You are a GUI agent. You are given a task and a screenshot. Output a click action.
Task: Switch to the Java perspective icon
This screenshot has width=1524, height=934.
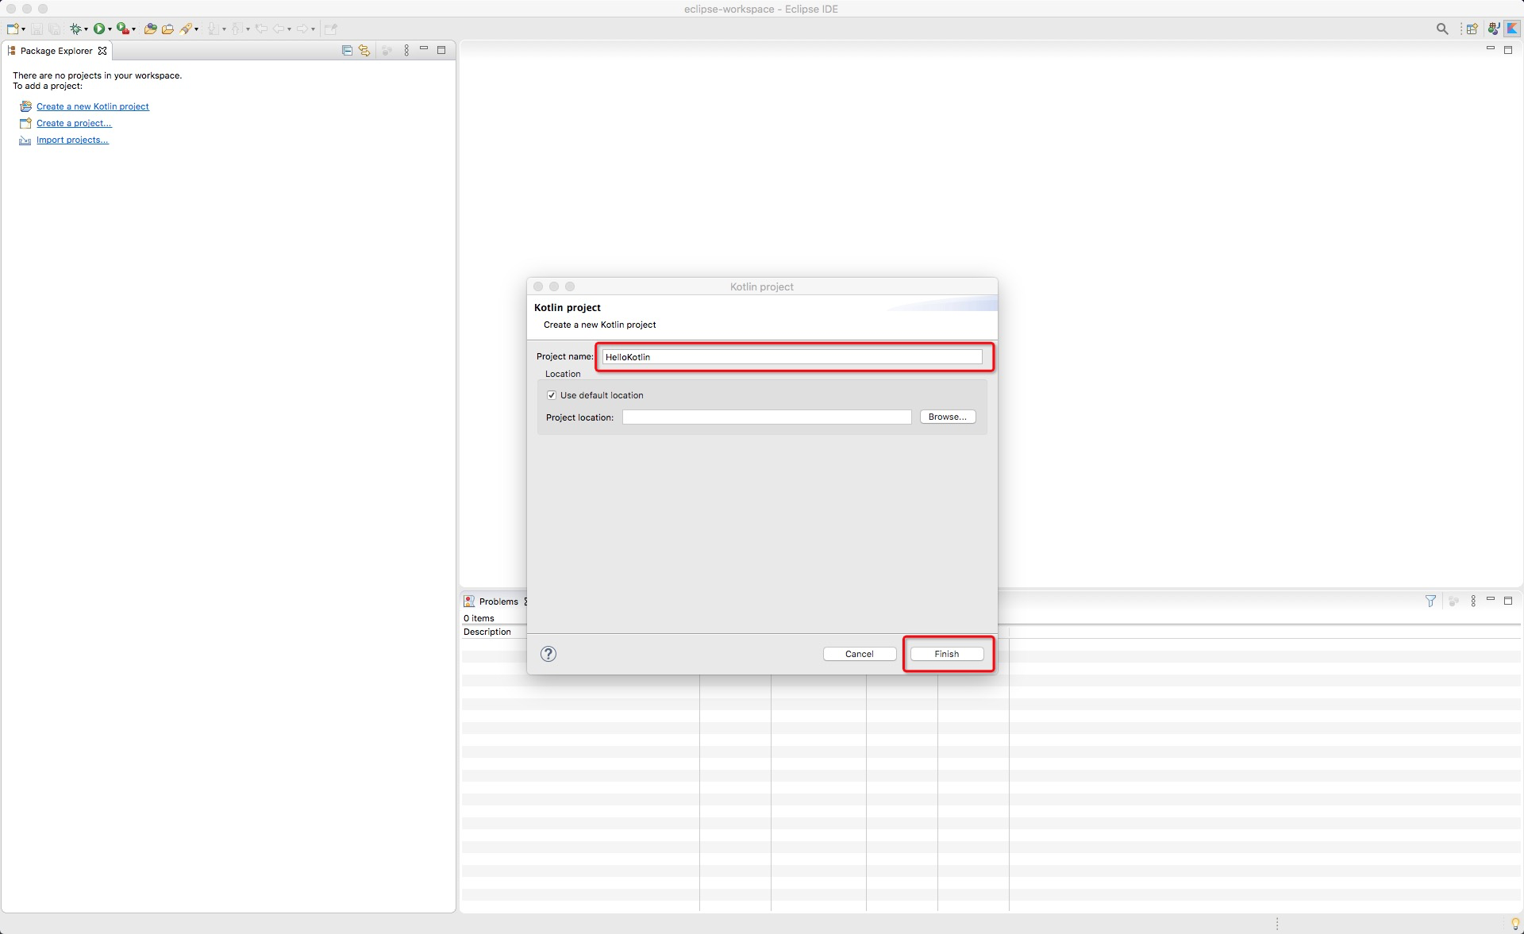point(1494,29)
